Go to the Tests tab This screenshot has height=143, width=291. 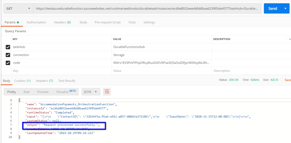tap(132, 22)
